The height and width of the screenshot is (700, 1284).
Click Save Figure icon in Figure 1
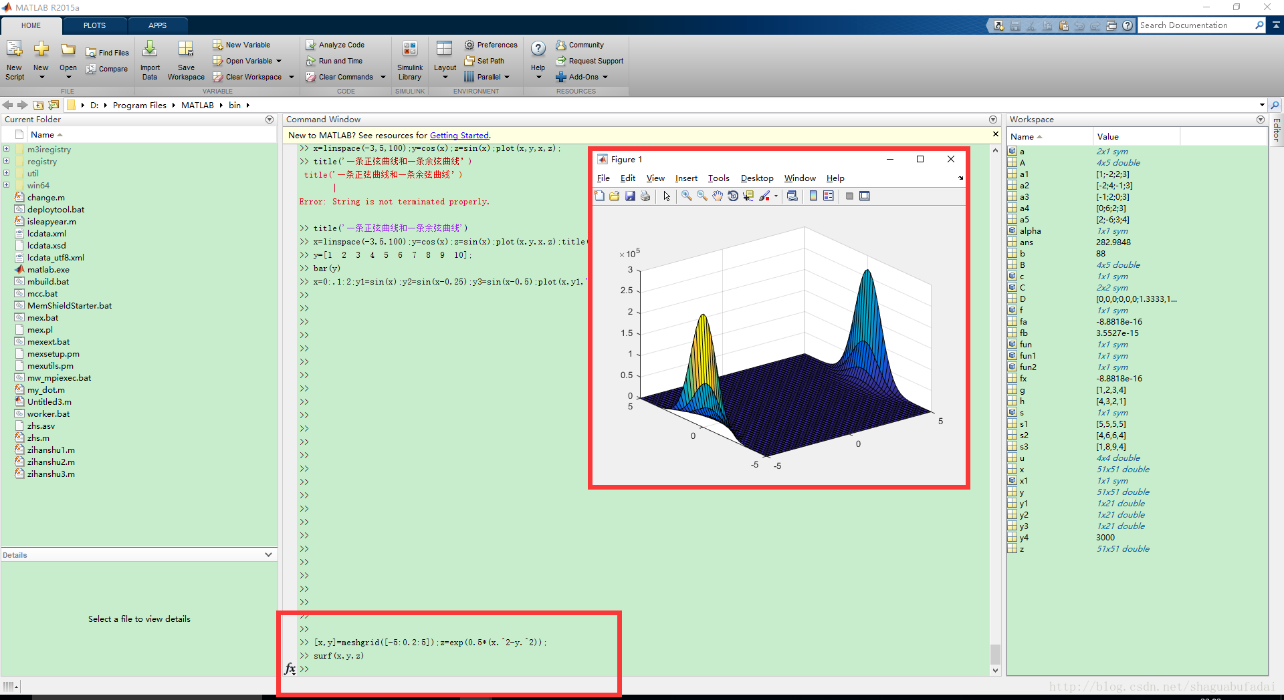tap(630, 196)
